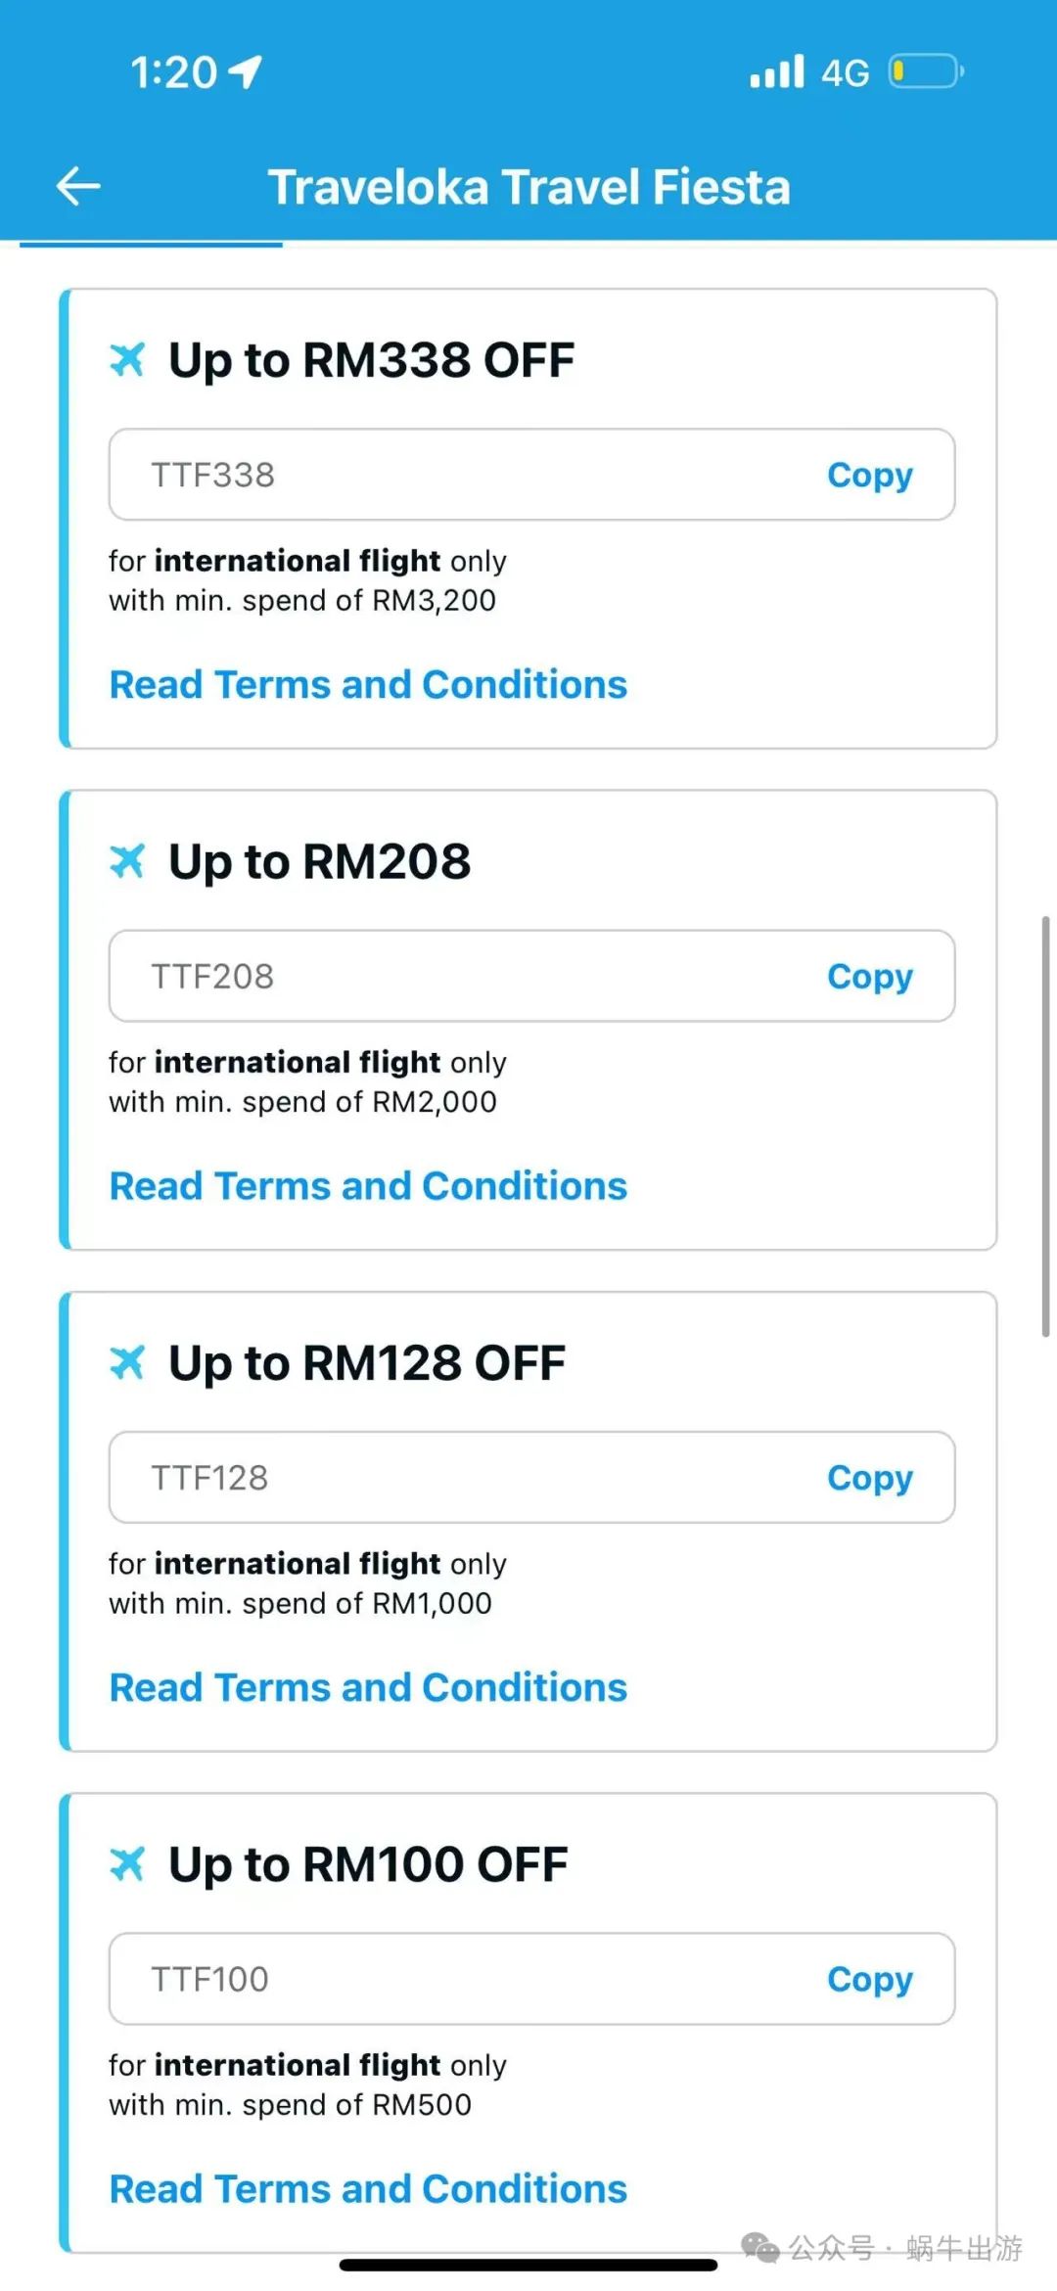Image resolution: width=1057 pixels, height=2291 pixels.
Task: Read Terms and Conditions for RM100 voucher
Action: click(x=368, y=2188)
